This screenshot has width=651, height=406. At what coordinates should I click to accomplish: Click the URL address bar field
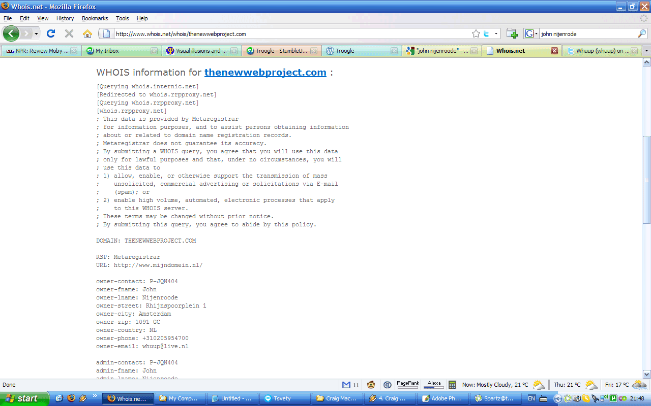pyautogui.click(x=290, y=34)
